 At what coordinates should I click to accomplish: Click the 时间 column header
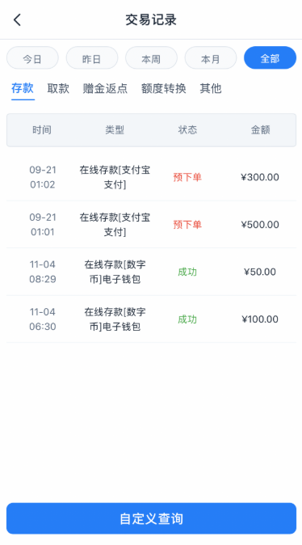(x=42, y=130)
